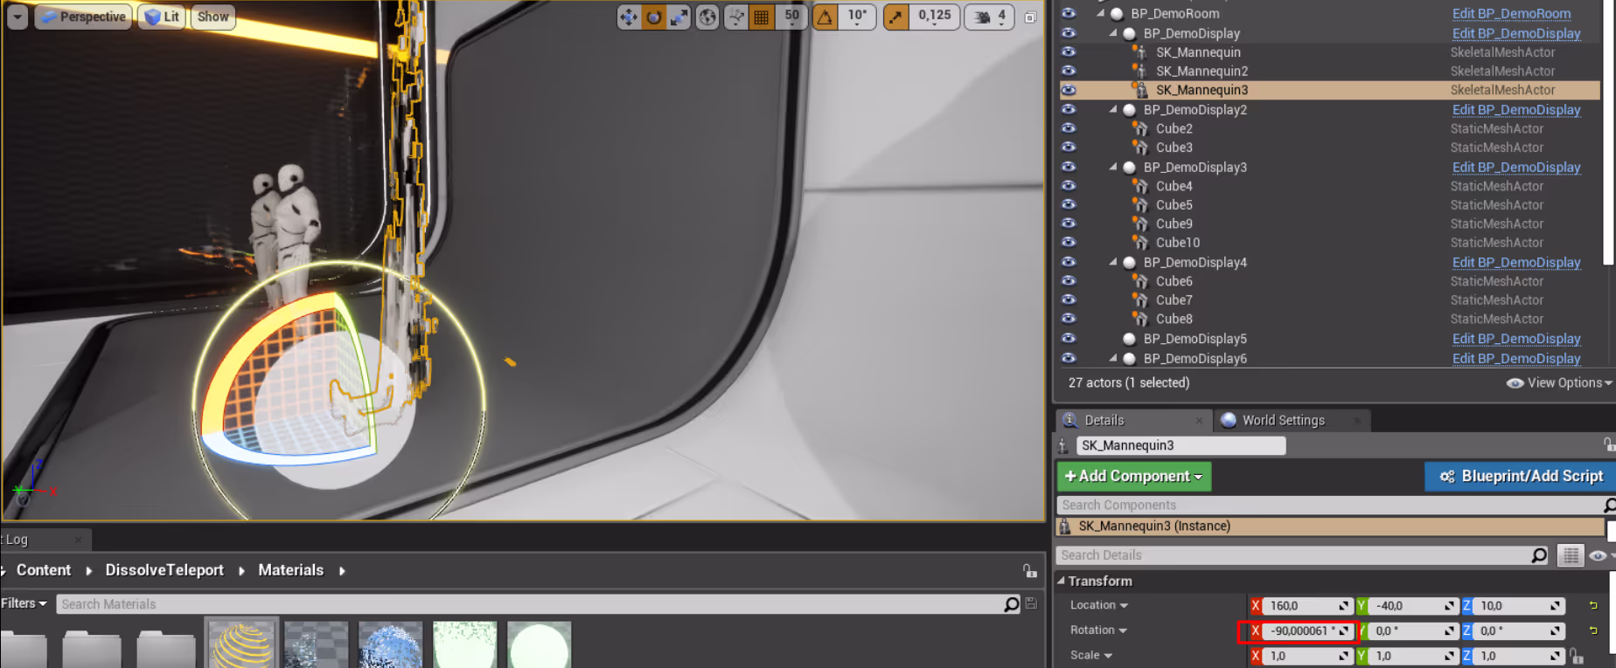
Task: Open grid snap size 50 dropdown
Action: [x=792, y=17]
